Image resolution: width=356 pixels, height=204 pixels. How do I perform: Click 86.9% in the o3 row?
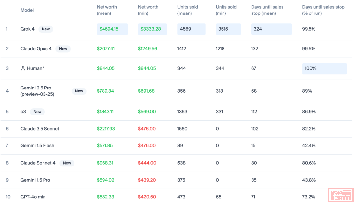click(x=309, y=112)
